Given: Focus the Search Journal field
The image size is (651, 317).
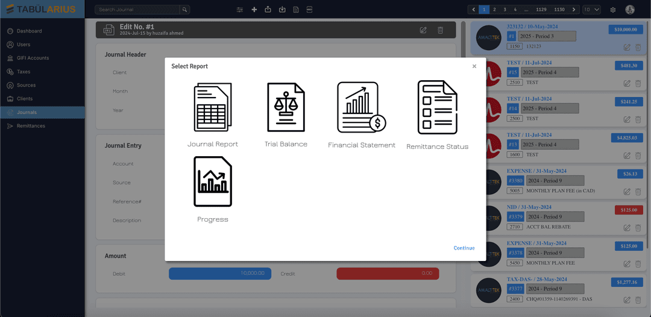Looking at the screenshot, I should click(x=137, y=10).
